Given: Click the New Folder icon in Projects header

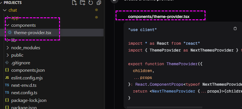Looking at the screenshot, I should pyautogui.click(x=82, y=3).
